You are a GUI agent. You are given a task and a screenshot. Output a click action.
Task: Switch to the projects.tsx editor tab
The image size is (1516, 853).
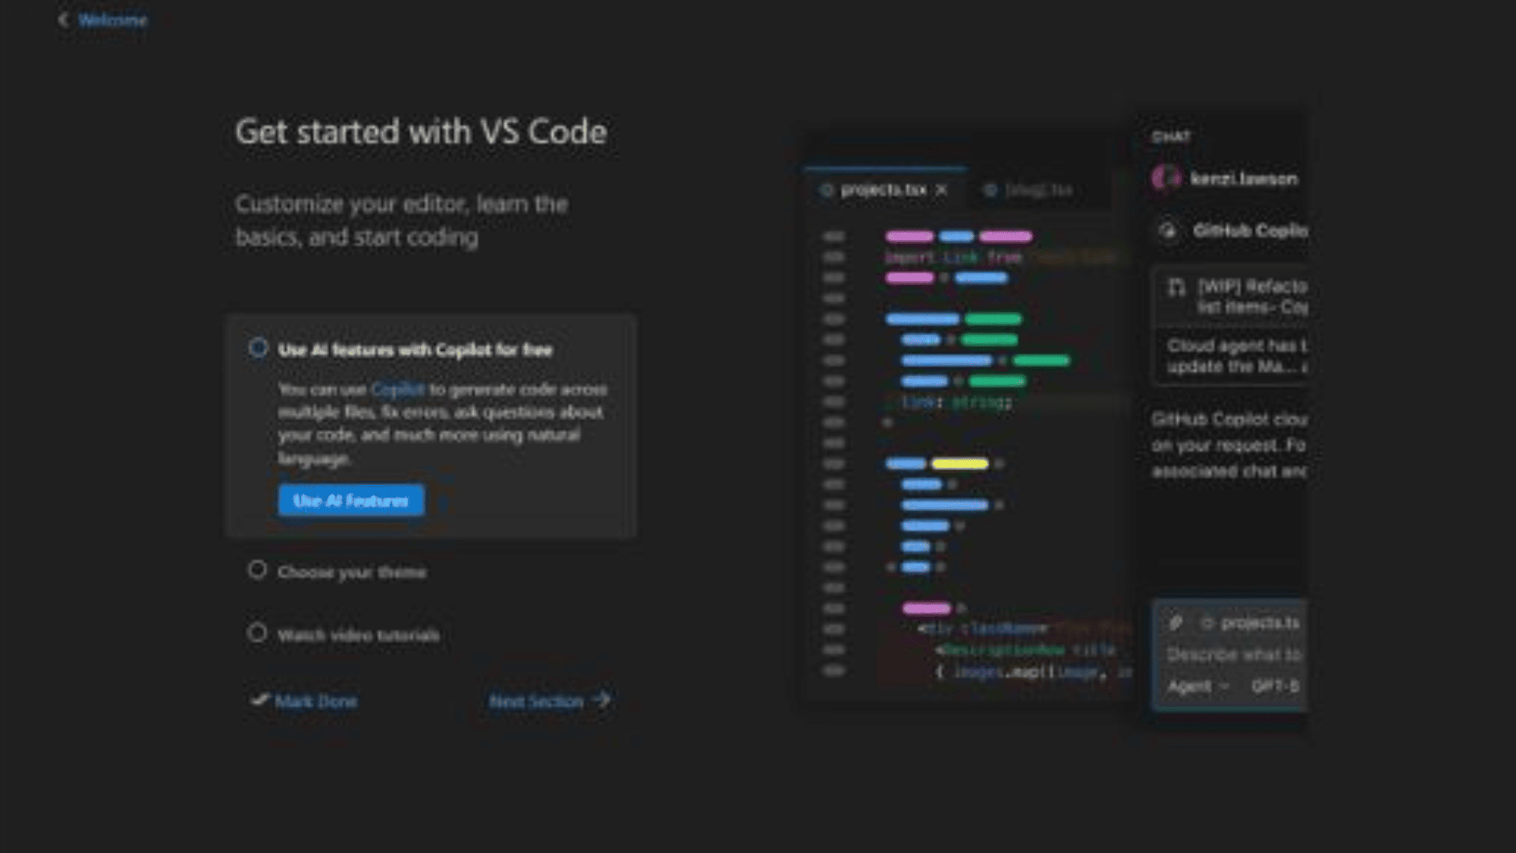pyautogui.click(x=883, y=190)
